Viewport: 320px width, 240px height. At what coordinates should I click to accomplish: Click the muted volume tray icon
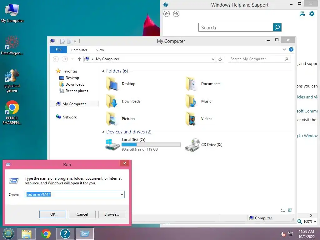[x=283, y=234]
